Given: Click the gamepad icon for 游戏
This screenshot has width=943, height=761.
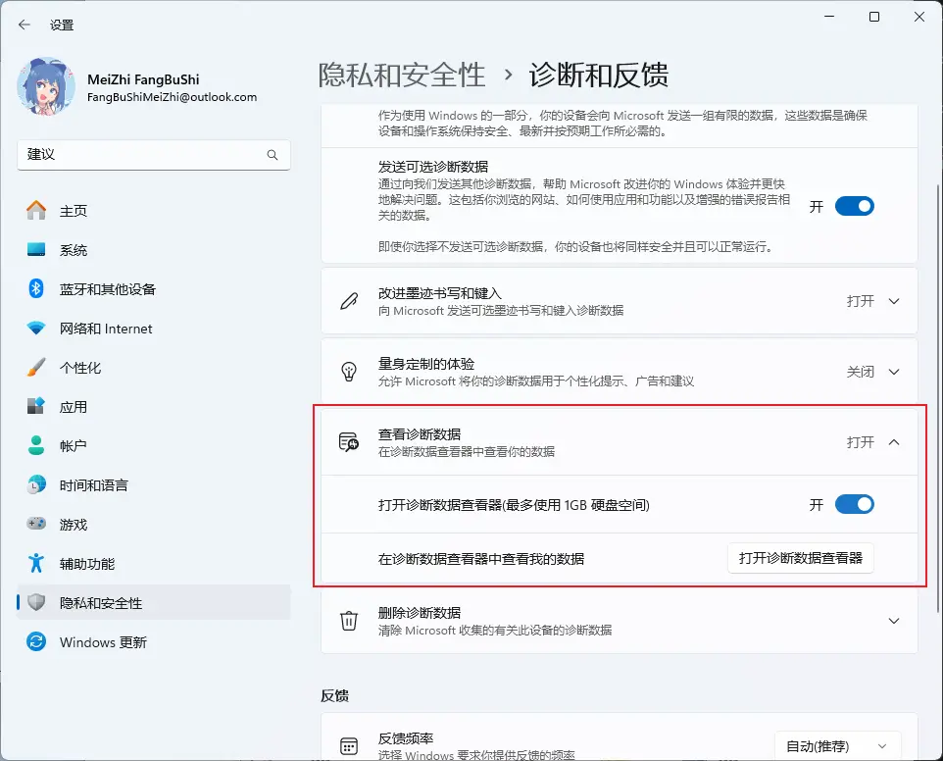Looking at the screenshot, I should pyautogui.click(x=36, y=525).
